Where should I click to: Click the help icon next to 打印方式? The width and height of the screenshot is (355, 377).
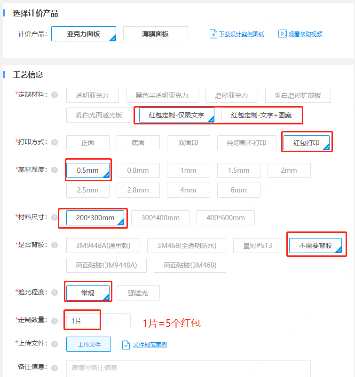pos(55,142)
